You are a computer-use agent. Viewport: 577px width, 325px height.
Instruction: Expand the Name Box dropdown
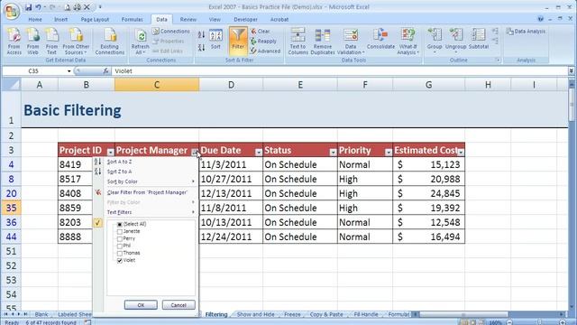69,71
